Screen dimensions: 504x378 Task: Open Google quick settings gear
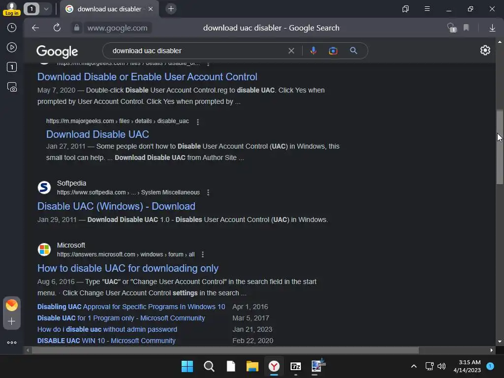click(485, 50)
